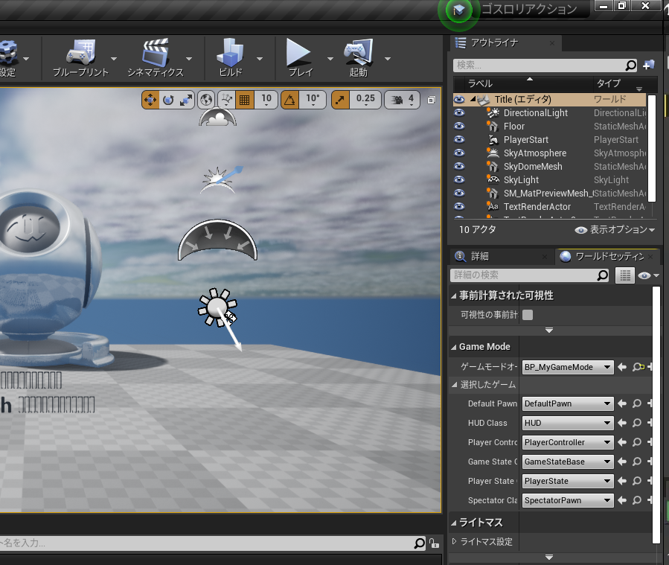This screenshot has height=565, width=669.
Task: Click the World Settings vertical scrollbar
Action: [x=656, y=415]
